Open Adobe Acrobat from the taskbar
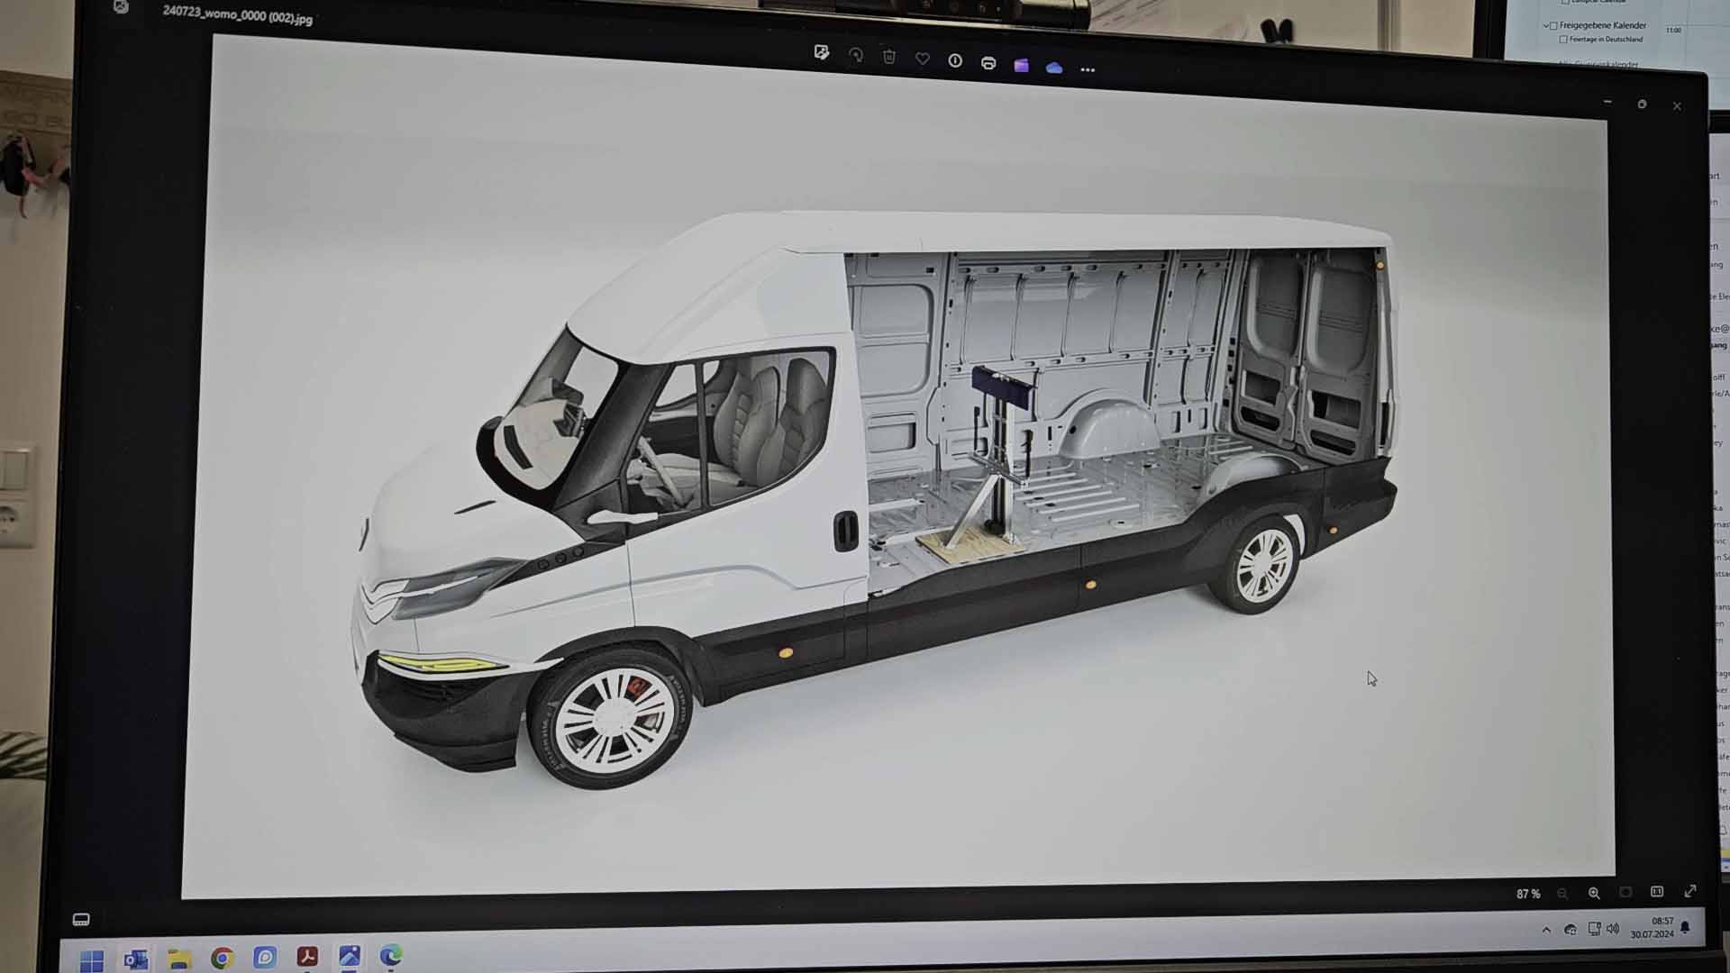 307,957
